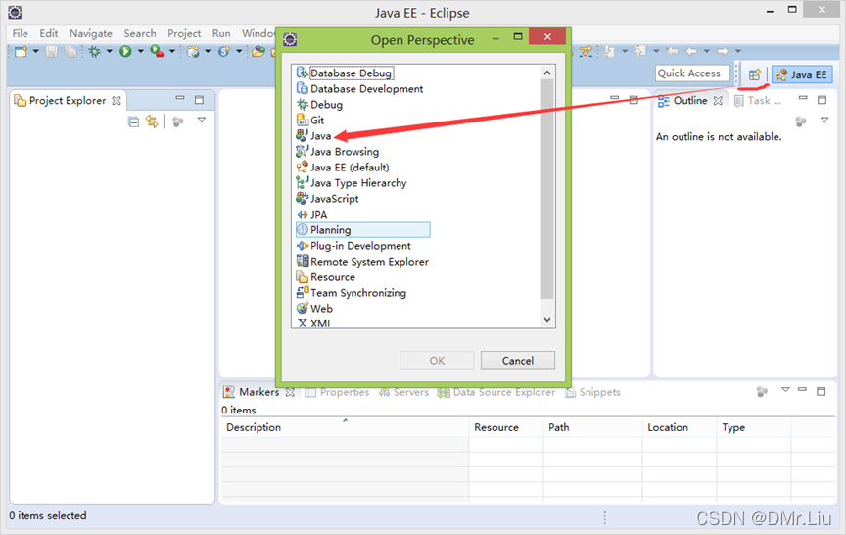The image size is (846, 535).
Task: Minimize the Project Explorer view
Action: pos(180,98)
